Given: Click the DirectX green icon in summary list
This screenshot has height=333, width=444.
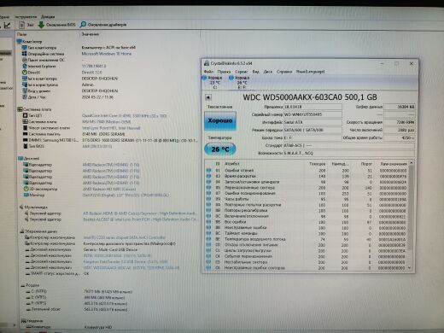Looking at the screenshot, I should (25, 73).
